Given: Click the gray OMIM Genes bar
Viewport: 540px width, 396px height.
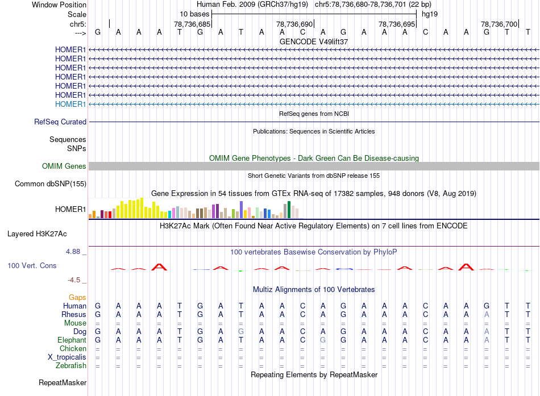Looking at the screenshot, I should 314,166.
